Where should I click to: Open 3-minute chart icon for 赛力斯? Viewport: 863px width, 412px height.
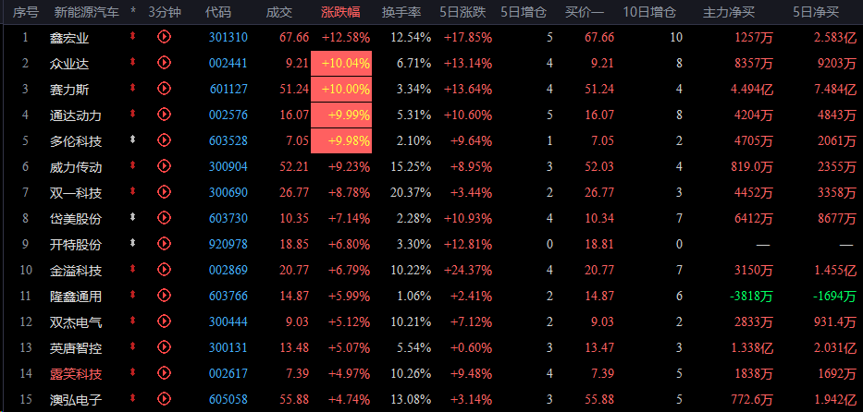pyautogui.click(x=164, y=89)
